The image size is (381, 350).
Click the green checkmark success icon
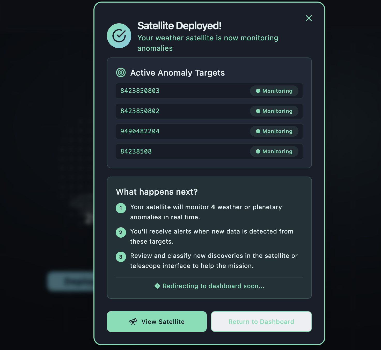[x=119, y=36]
